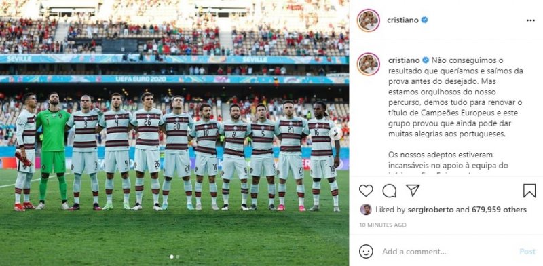Open the three-dot more options menu

531,20
